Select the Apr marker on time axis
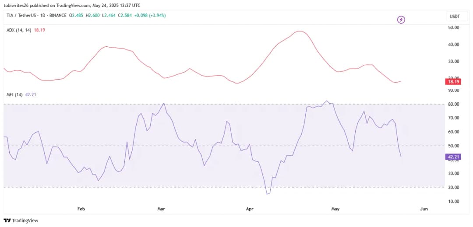This screenshot has height=227, width=473. pos(250,210)
